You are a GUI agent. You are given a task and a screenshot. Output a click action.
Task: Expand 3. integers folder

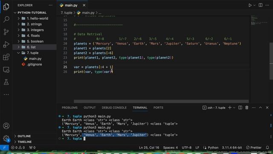coord(35,30)
